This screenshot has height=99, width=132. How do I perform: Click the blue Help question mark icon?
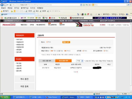pos(127,14)
